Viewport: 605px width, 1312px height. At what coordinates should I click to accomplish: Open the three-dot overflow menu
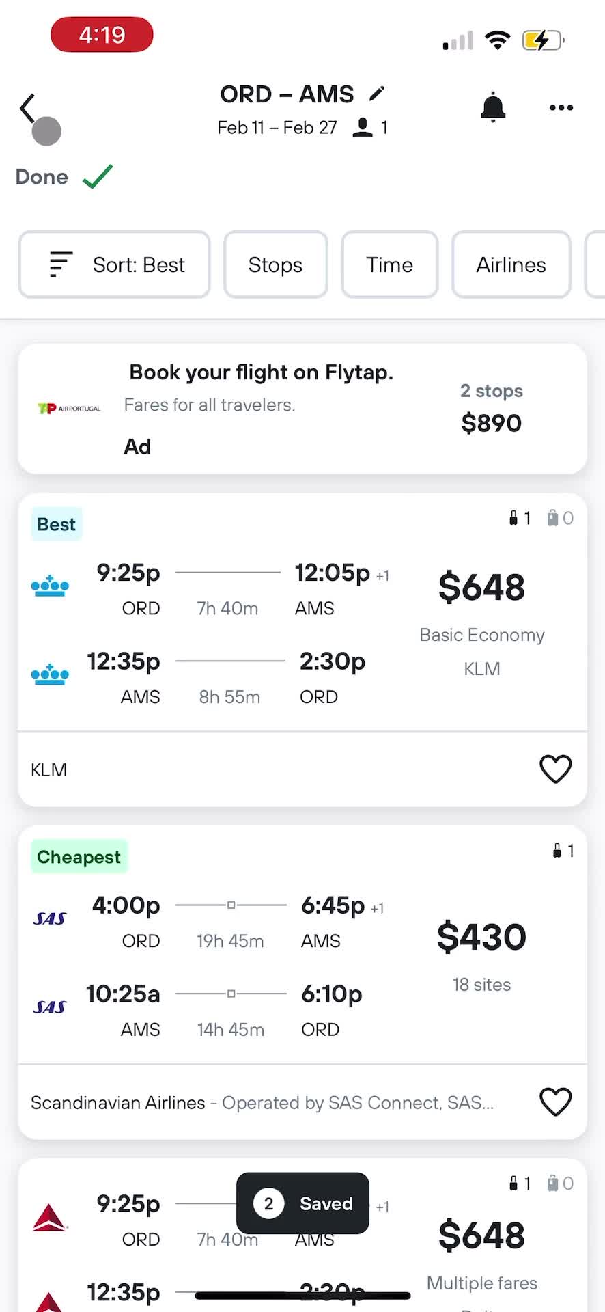(x=560, y=107)
